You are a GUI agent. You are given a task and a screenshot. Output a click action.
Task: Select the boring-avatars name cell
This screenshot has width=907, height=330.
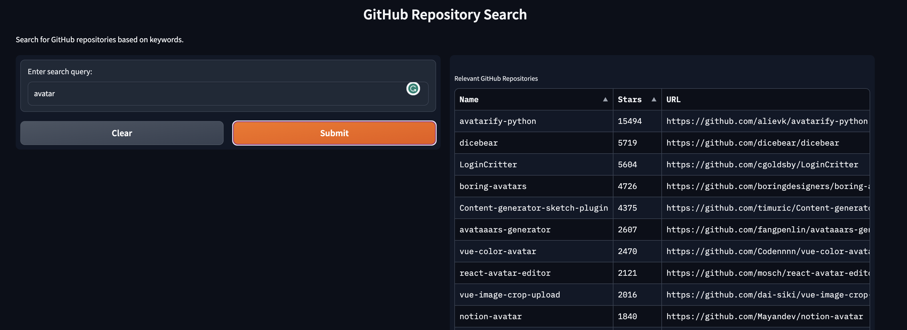pos(533,186)
